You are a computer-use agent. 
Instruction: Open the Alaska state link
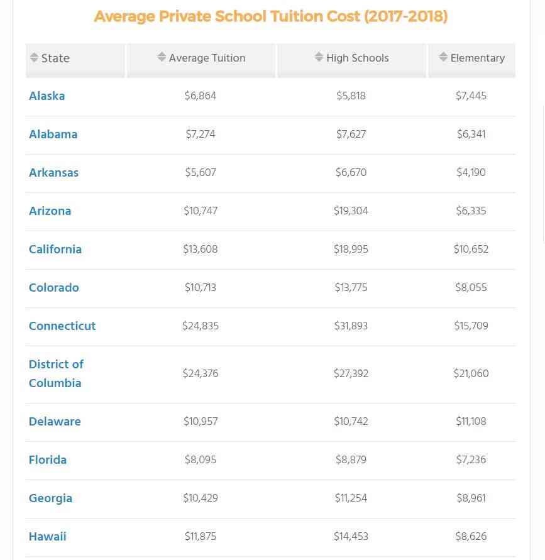(x=47, y=96)
